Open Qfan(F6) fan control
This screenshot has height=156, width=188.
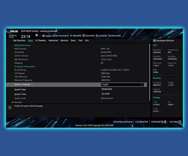point(76,36)
